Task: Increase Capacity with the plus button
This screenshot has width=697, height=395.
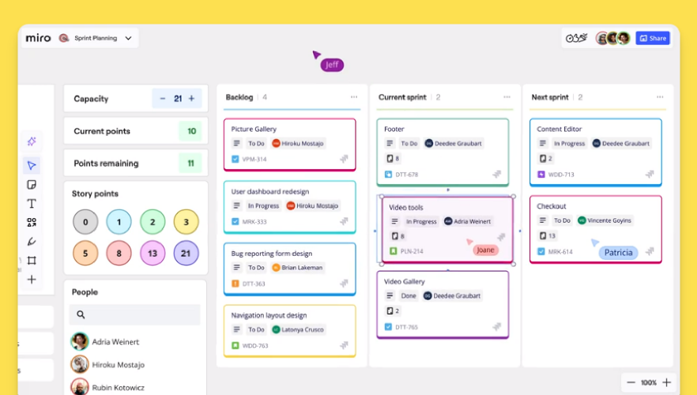Action: click(191, 99)
